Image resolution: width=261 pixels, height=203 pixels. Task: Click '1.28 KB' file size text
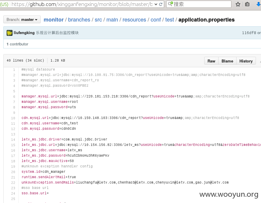(x=58, y=60)
